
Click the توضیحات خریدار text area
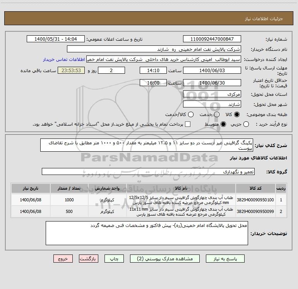[147, 233]
